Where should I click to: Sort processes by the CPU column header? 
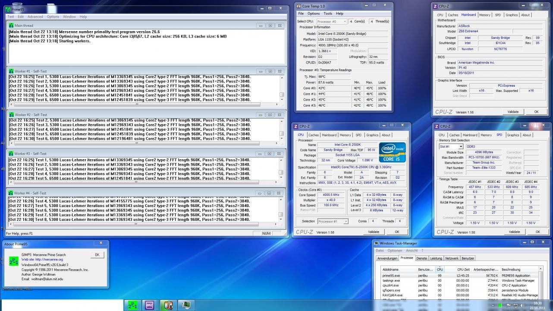click(x=440, y=269)
